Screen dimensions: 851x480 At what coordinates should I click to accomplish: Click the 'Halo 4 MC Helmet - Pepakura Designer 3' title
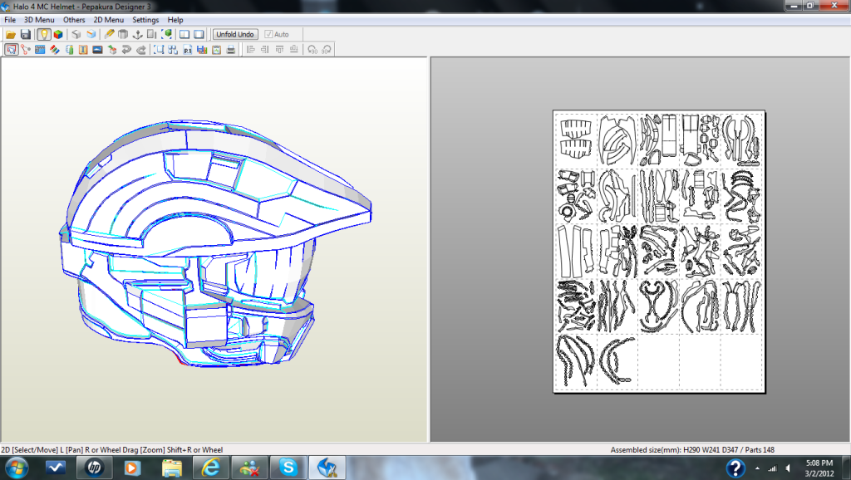[x=82, y=7]
